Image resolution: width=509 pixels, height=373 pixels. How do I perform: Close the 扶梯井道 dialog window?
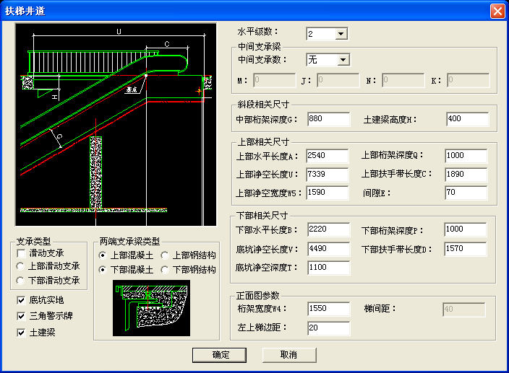[x=497, y=12]
